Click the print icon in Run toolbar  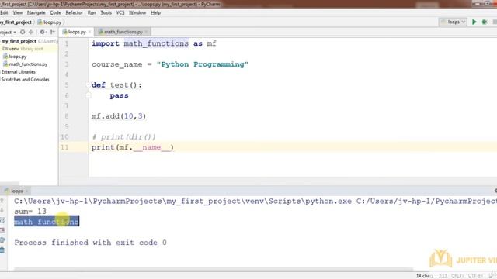[2, 240]
